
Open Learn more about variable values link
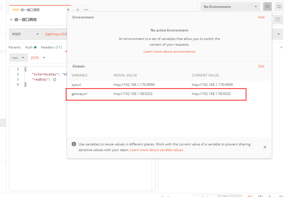[156, 150]
